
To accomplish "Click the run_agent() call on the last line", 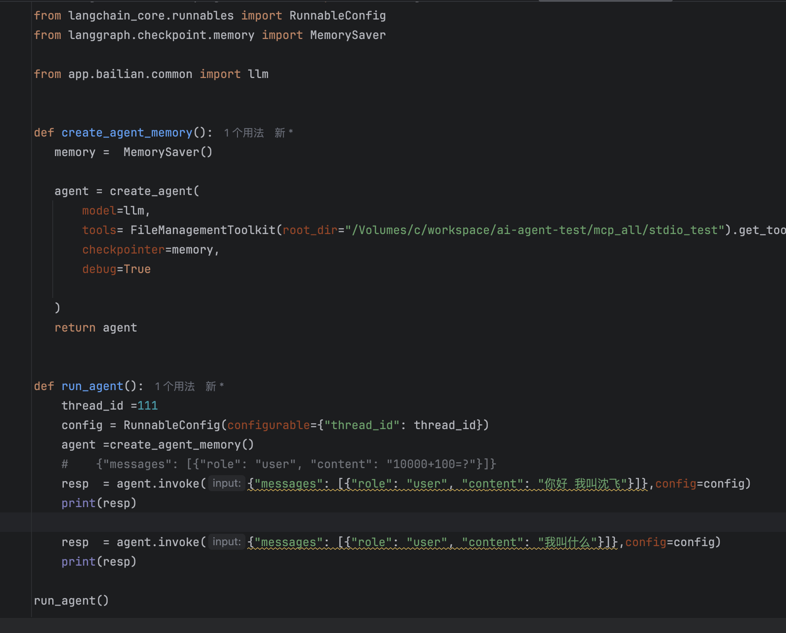I will 71,601.
